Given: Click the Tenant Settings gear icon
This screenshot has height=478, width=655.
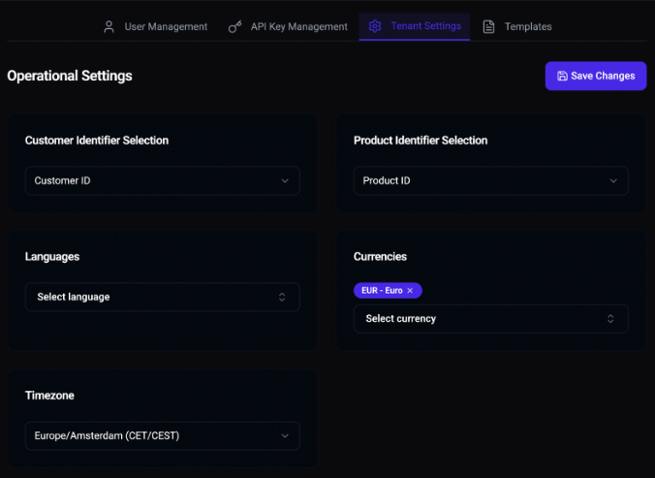Looking at the screenshot, I should pos(375,26).
